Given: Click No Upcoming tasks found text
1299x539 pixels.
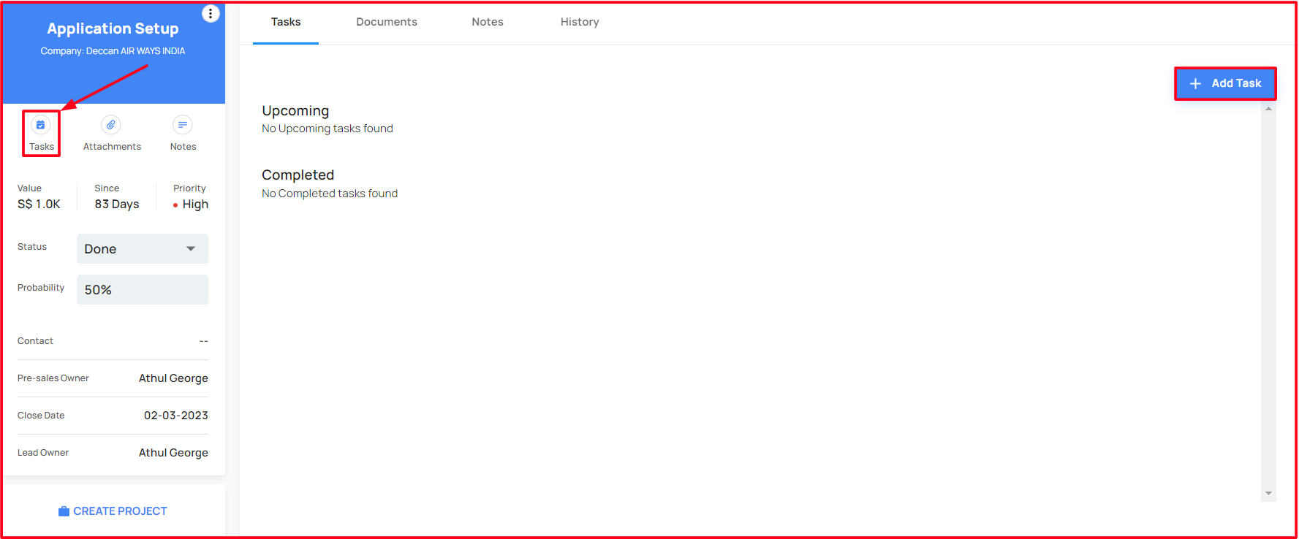Looking at the screenshot, I should [327, 129].
